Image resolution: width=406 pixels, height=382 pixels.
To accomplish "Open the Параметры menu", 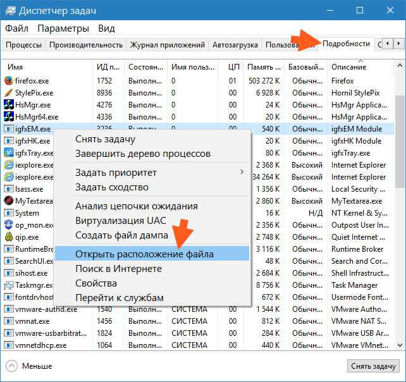I will coord(63,28).
